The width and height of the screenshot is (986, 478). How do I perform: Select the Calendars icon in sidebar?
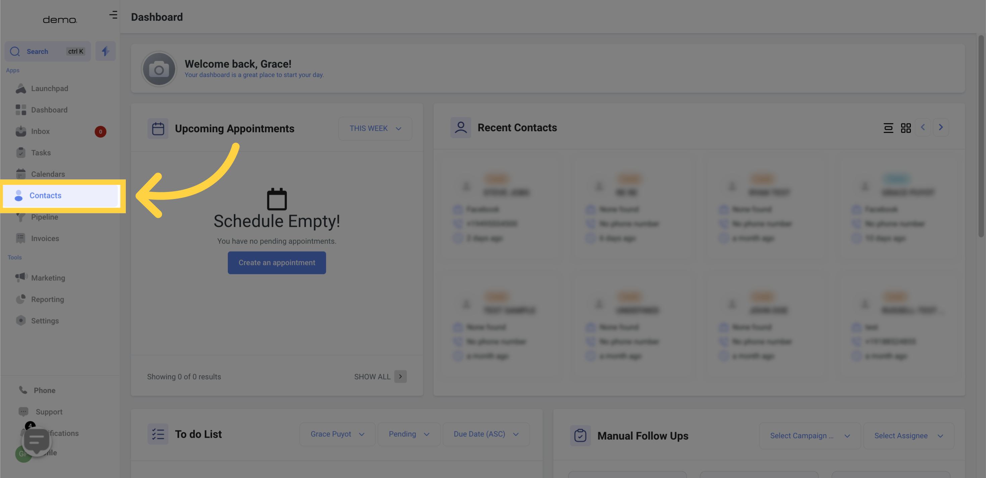(21, 174)
